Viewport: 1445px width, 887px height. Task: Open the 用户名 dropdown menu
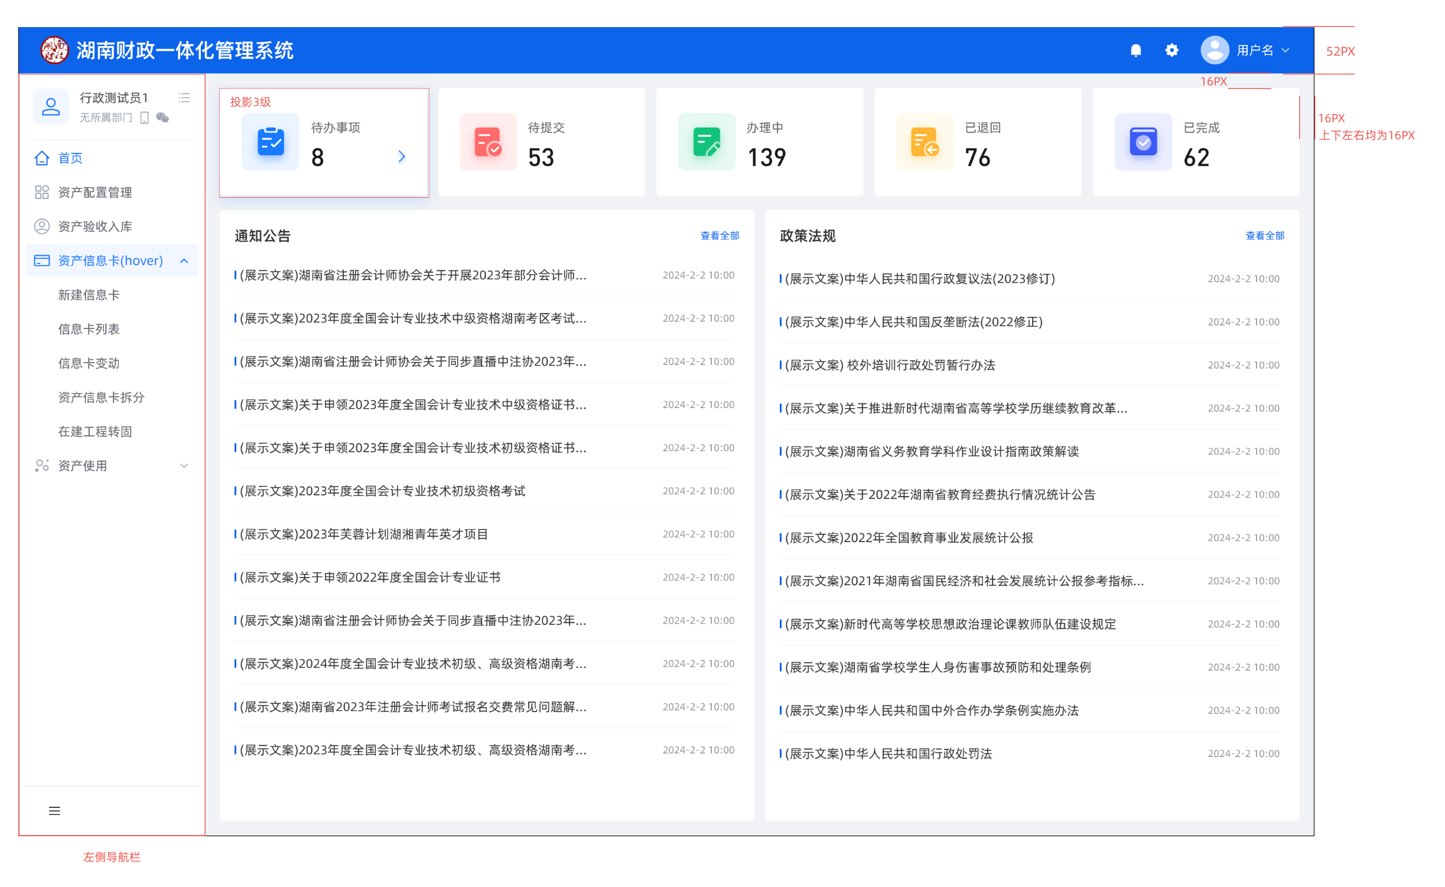tap(1285, 51)
